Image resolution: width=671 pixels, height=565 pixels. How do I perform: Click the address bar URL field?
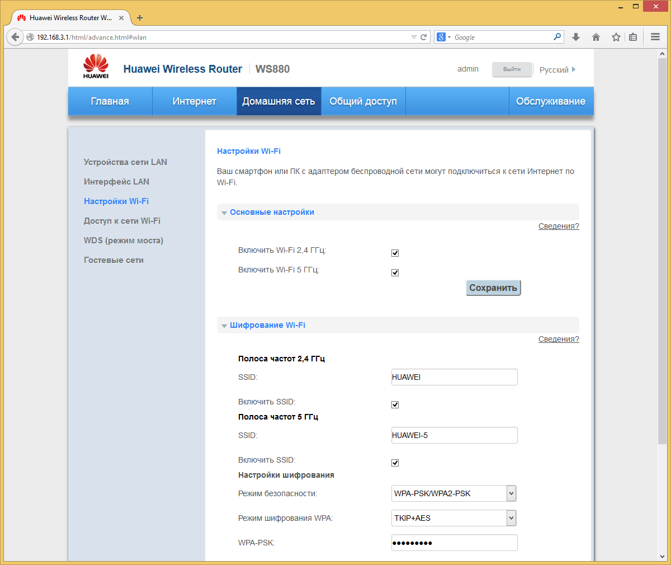[x=224, y=37]
